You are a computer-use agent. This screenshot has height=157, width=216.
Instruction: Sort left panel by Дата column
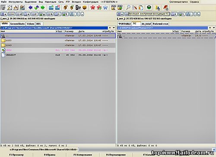(x=81, y=31)
